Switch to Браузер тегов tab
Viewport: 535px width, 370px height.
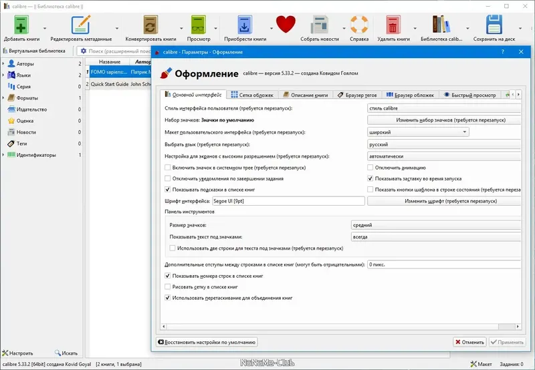pyautogui.click(x=357, y=95)
